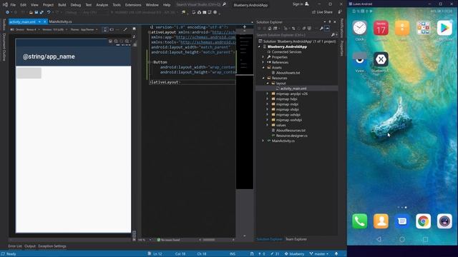Select landscape orientation in designer toolbar

tap(112, 30)
